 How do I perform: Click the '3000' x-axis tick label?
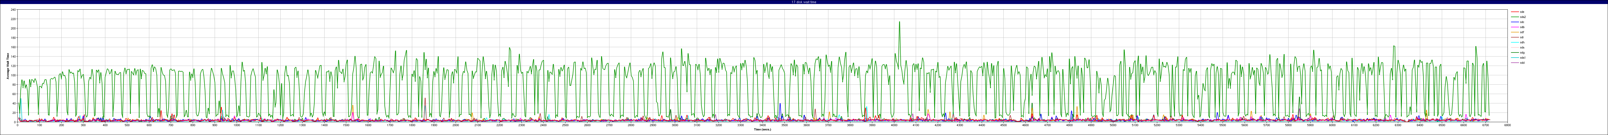coord(675,125)
